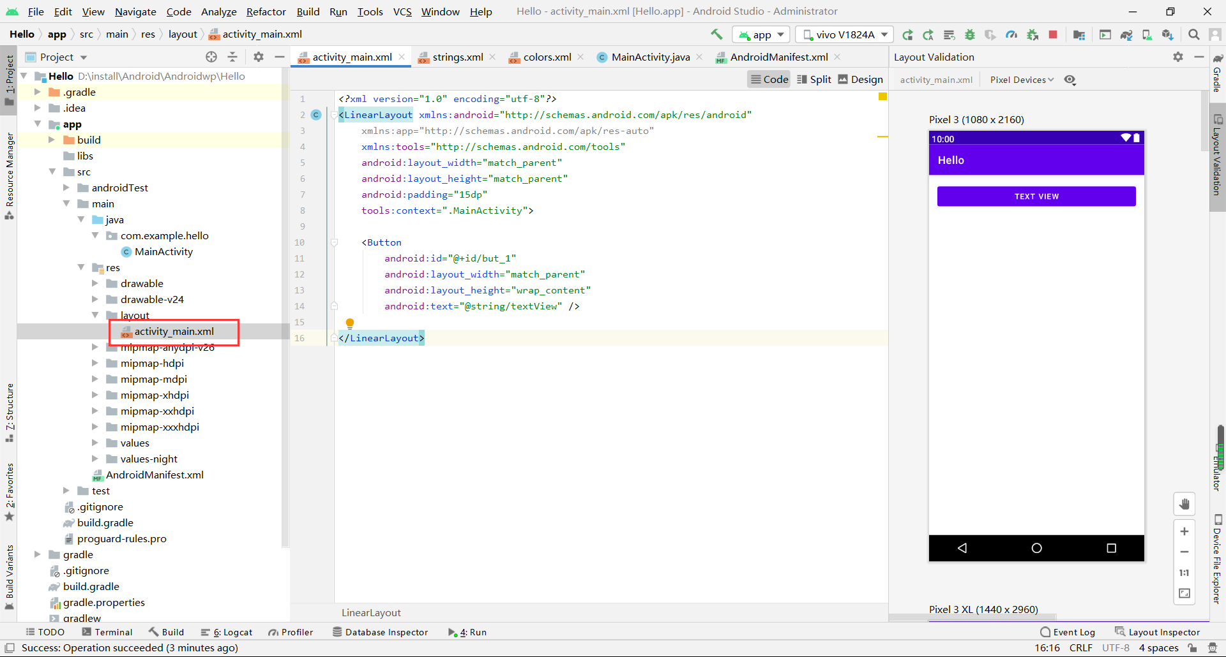
Task: Click the Make Project hammer icon
Action: coord(716,34)
